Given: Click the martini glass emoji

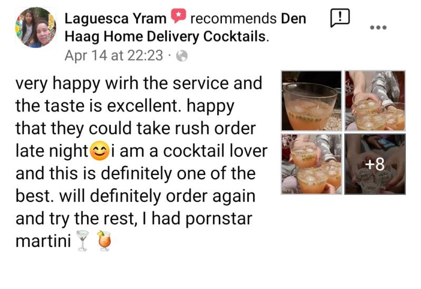Looking at the screenshot, I should click(x=82, y=241).
